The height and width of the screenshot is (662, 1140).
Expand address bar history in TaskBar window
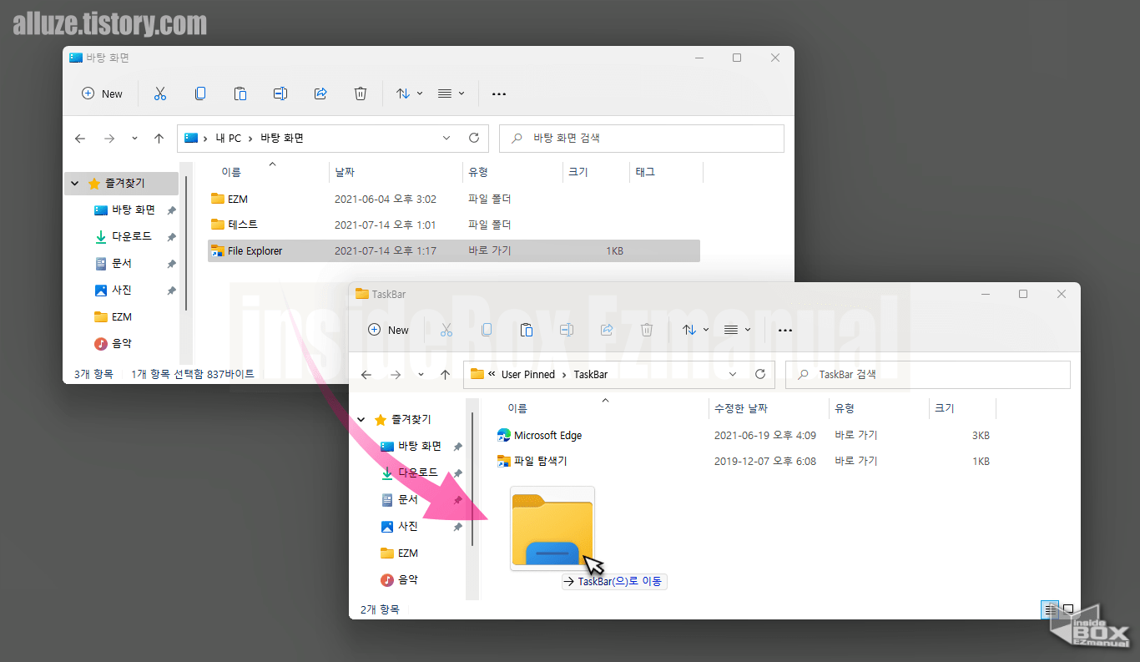pyautogui.click(x=733, y=375)
